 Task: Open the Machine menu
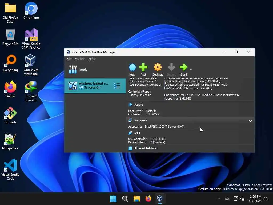[x=80, y=59]
